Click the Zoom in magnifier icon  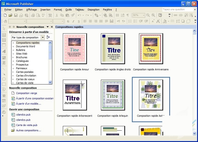coord(153,15)
